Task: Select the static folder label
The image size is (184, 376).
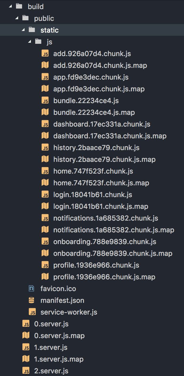Action: pyautogui.click(x=49, y=30)
